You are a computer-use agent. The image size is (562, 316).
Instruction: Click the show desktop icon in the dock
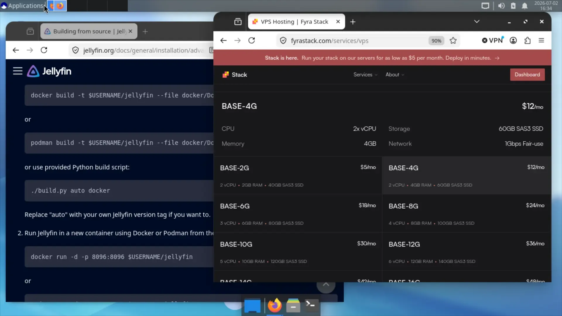(x=252, y=306)
